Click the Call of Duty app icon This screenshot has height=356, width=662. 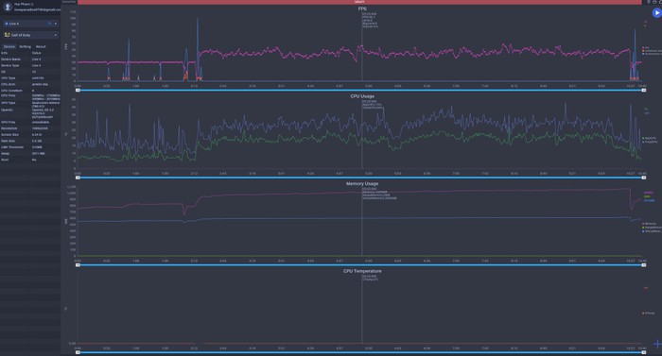pyautogui.click(x=7, y=35)
